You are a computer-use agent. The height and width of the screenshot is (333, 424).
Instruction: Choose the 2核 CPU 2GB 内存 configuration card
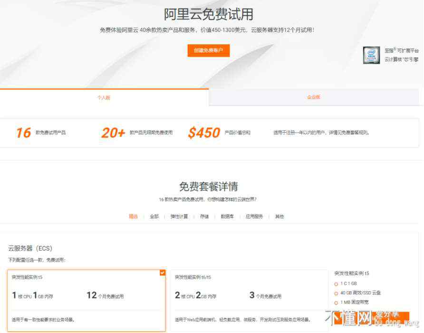250,301
